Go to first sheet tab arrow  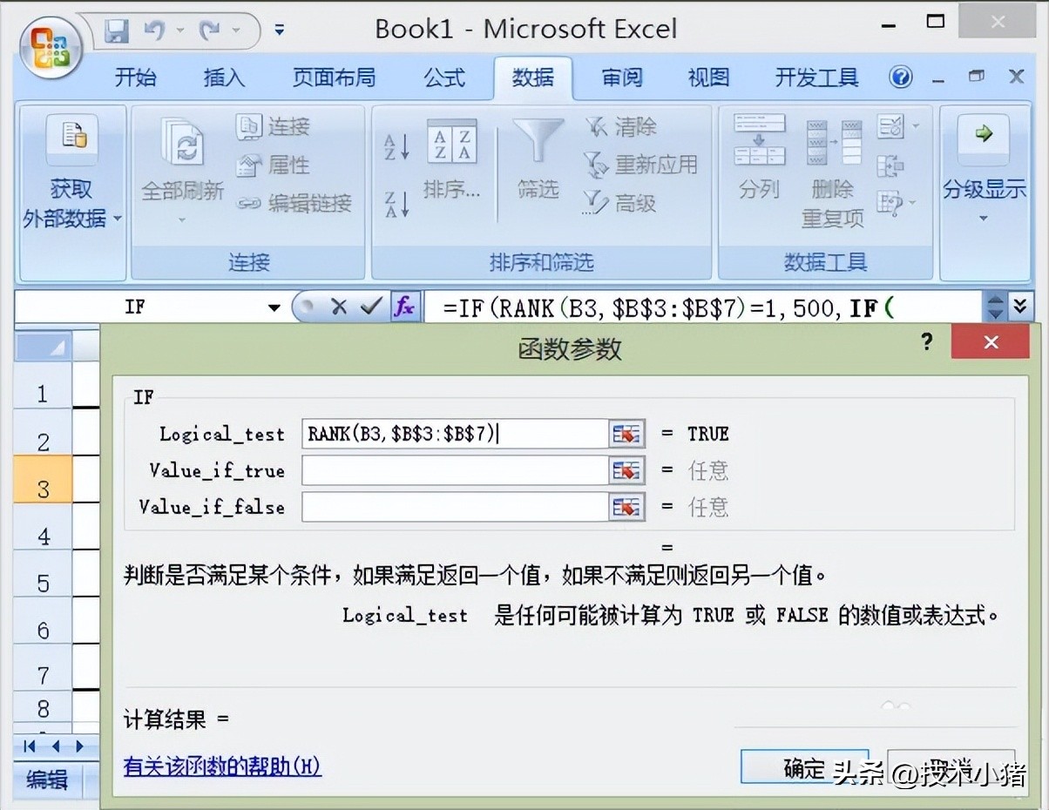pyautogui.click(x=30, y=746)
